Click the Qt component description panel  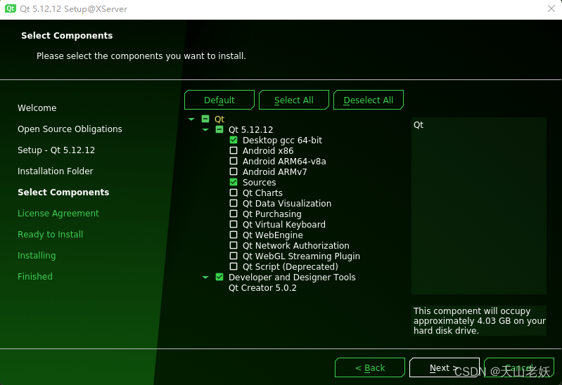(479, 206)
